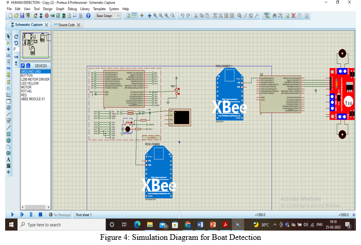Pause the running simulation
Viewport: 361px width, 245px height.
click(31, 214)
